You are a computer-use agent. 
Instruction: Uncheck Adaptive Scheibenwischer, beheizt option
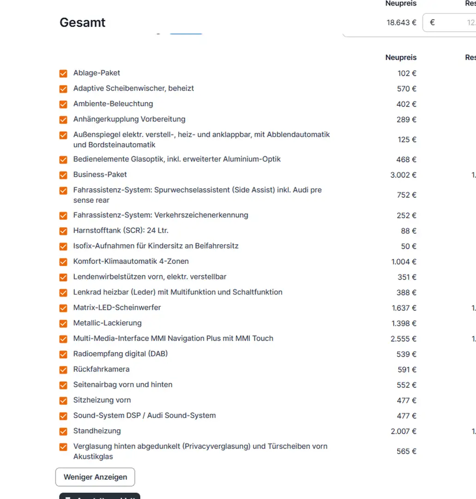pyautogui.click(x=63, y=89)
